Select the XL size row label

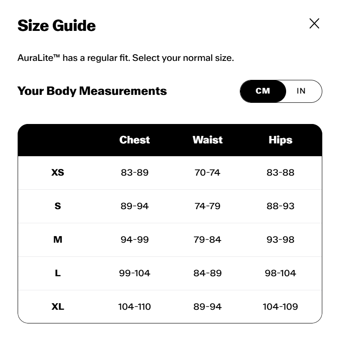click(58, 307)
